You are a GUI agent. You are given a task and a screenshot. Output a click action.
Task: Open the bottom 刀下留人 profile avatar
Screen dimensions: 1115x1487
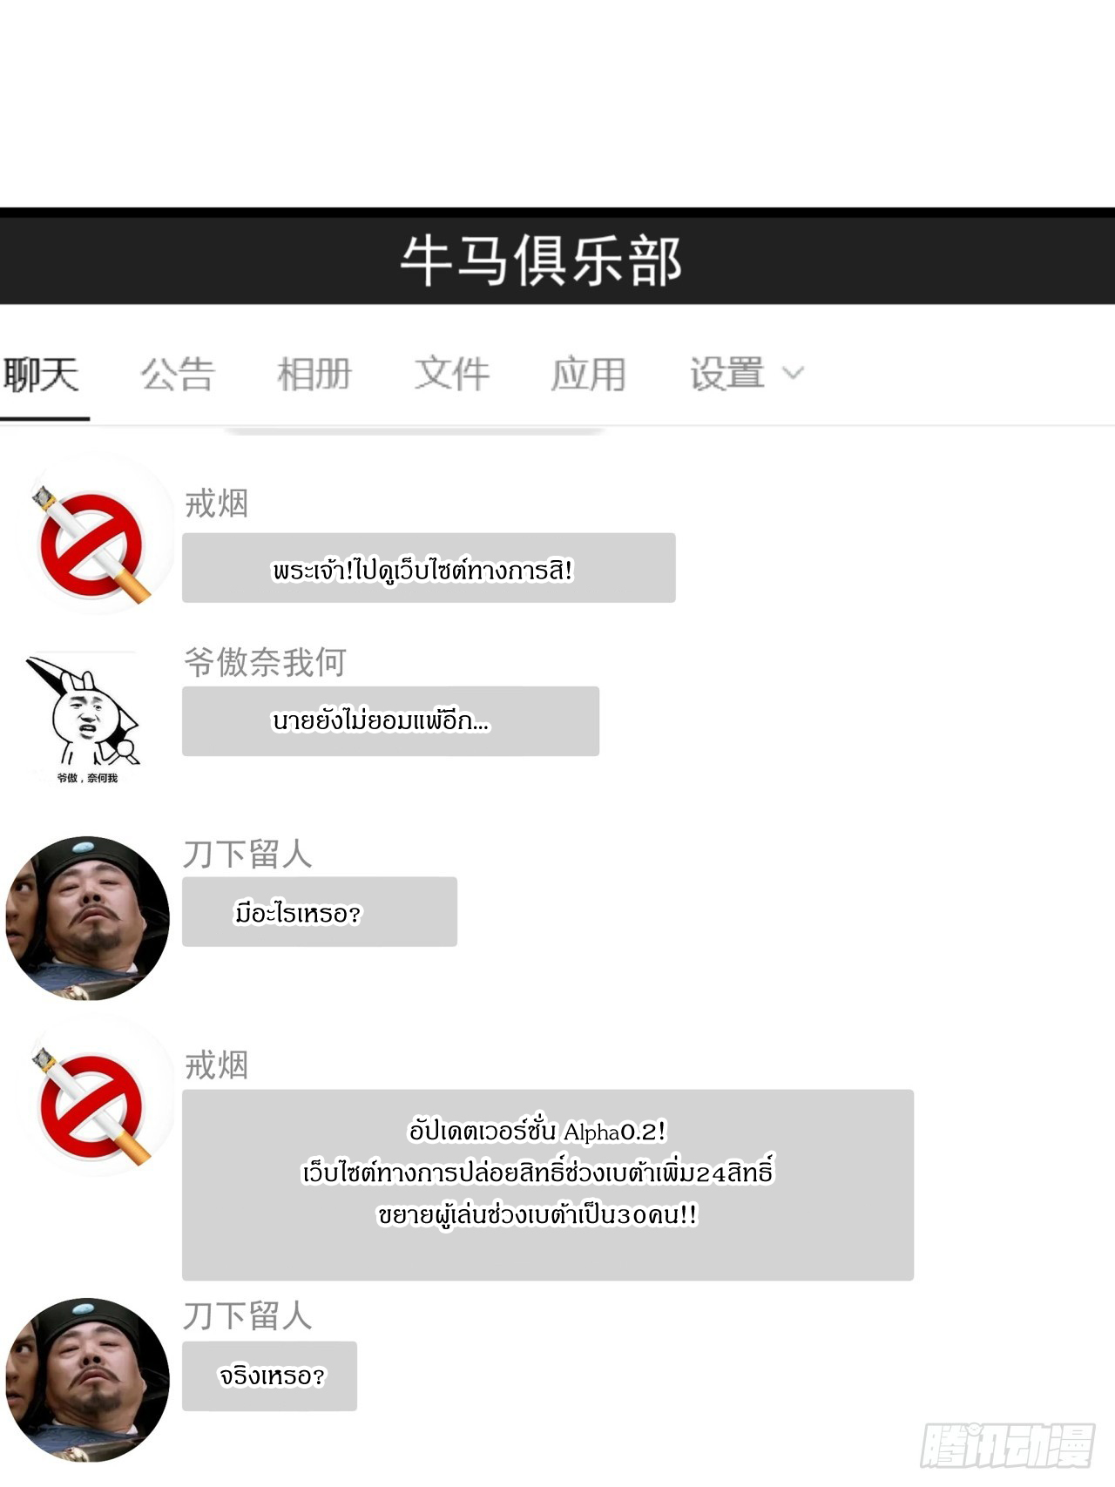pos(87,1380)
